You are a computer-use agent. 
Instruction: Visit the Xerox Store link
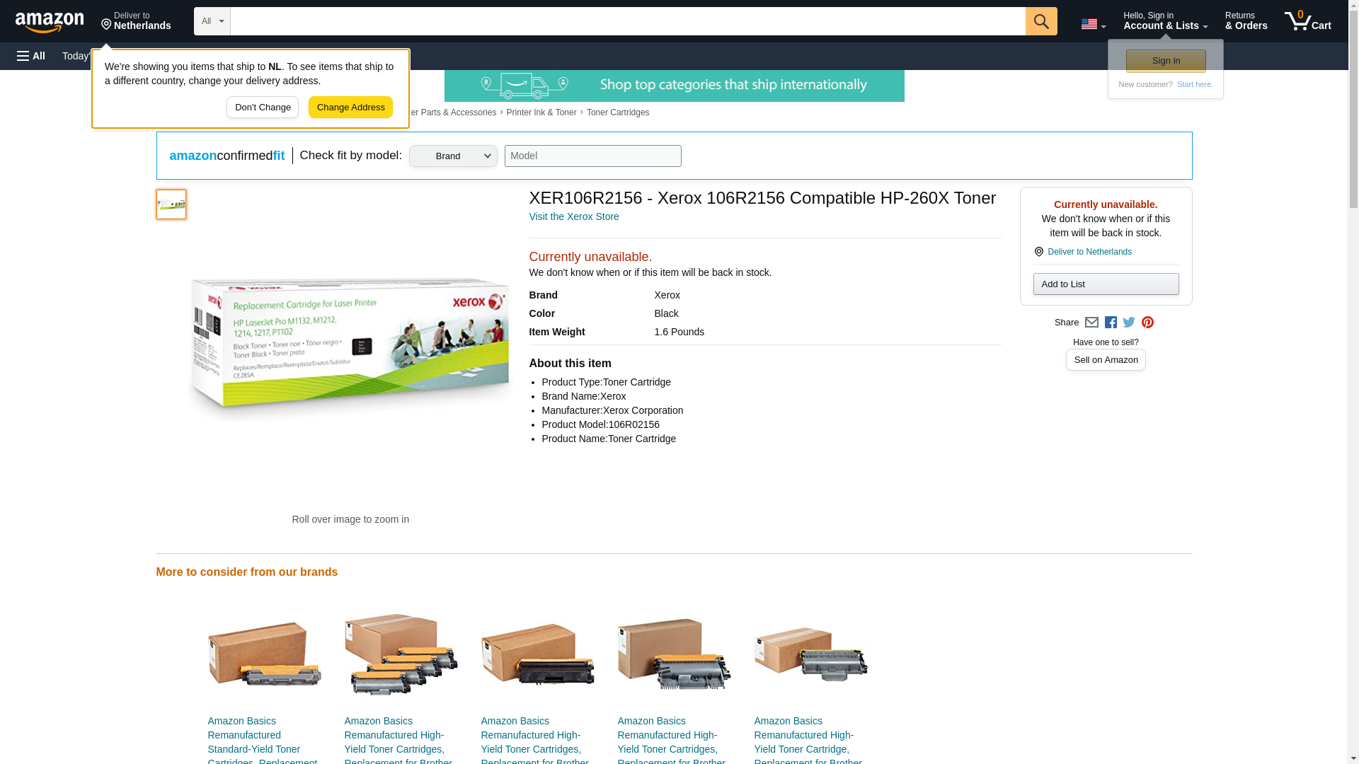573,216
